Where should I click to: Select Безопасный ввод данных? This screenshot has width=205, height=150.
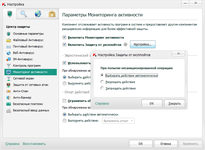pyautogui.click(x=31, y=110)
